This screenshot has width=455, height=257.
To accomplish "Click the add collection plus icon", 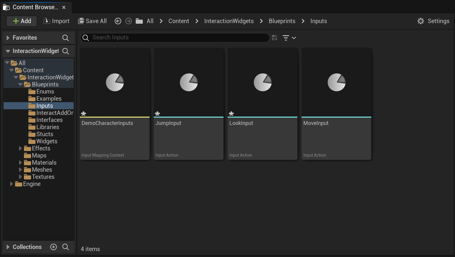I will click(x=54, y=247).
